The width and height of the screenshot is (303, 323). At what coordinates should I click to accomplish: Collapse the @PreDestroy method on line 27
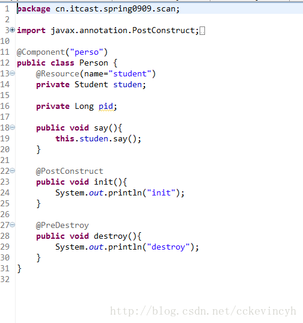(x=13, y=225)
